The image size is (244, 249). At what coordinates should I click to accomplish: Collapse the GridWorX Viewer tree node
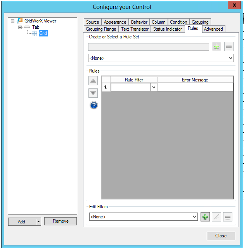[x=12, y=21]
